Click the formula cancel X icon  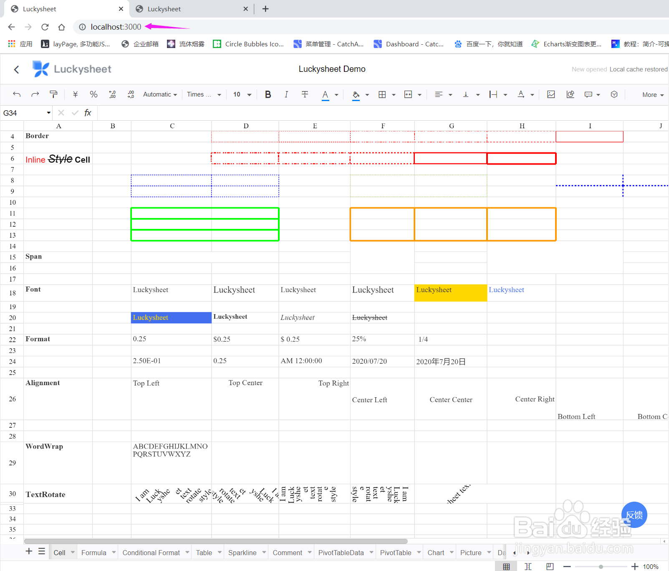(x=61, y=113)
